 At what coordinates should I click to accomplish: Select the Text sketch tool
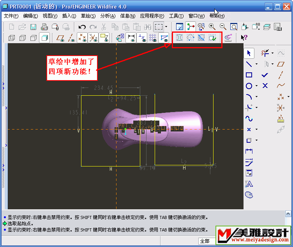[x=249, y=184]
